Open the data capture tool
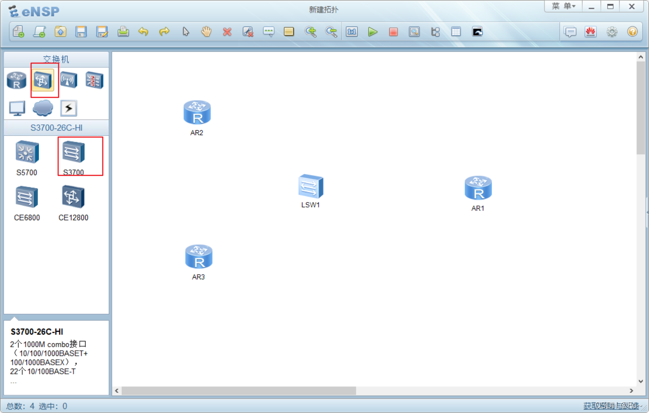Image resolution: width=649 pixels, height=413 pixels. point(414,32)
